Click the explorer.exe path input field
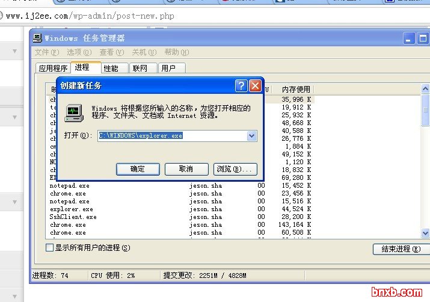 (x=171, y=136)
